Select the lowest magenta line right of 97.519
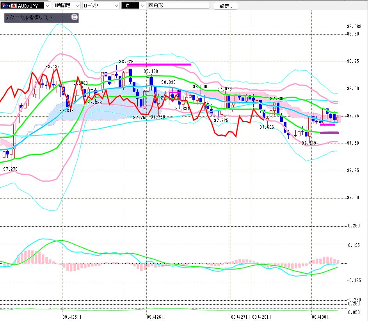 pyautogui.click(x=329, y=133)
